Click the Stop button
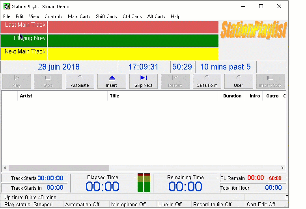This screenshot has height=209, width=306. 48,81
